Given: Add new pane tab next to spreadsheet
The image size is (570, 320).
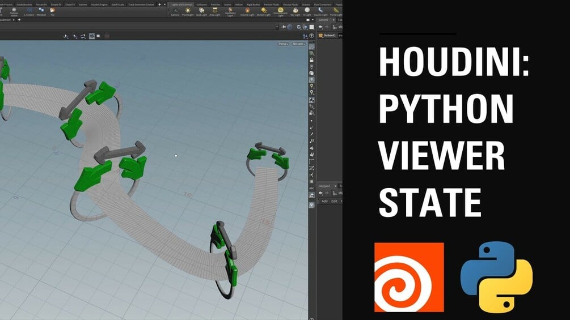Looking at the screenshot, I should coord(19,20).
